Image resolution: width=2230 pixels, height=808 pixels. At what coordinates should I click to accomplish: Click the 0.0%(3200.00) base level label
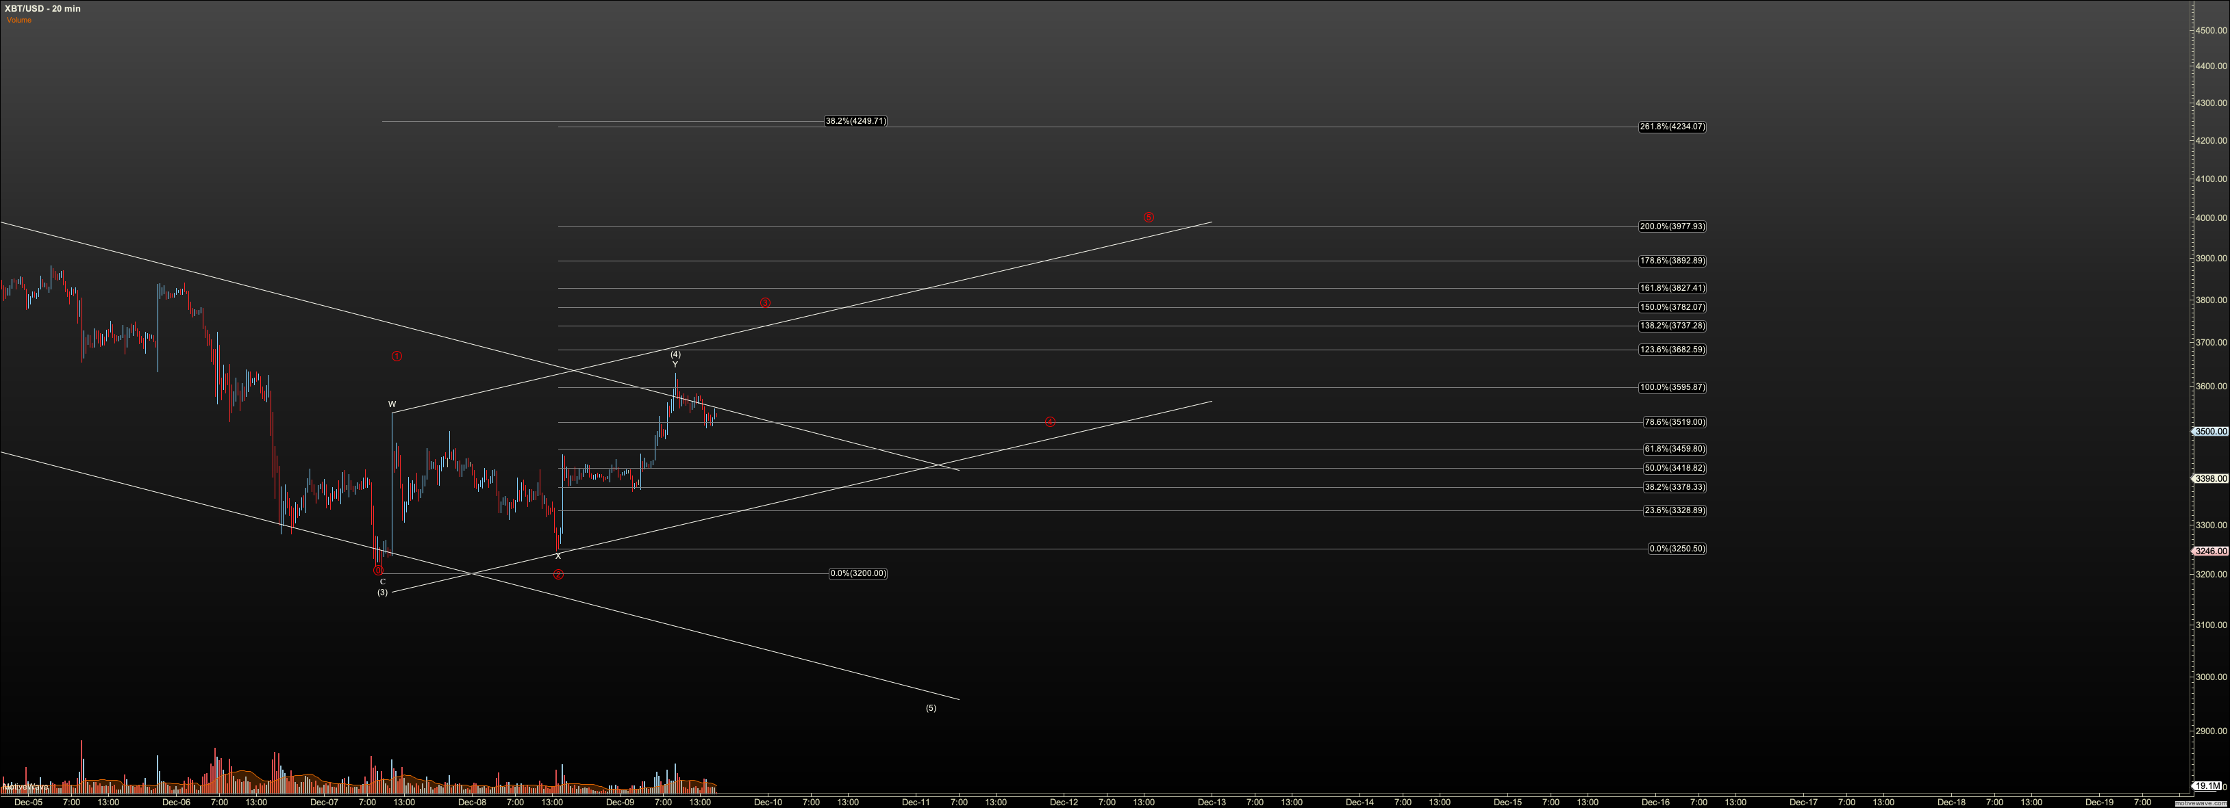coord(858,573)
